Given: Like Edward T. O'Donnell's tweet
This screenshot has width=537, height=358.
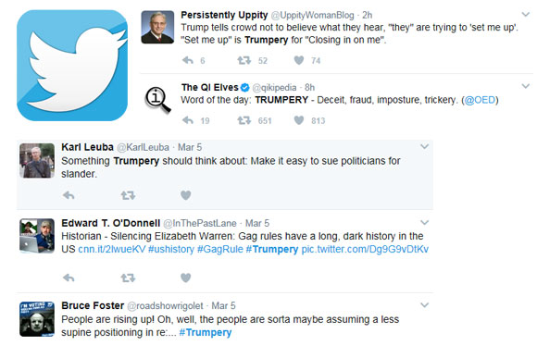Looking at the screenshot, I should [x=185, y=278].
